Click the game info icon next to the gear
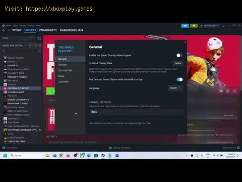The image size is (242, 182). coord(228,91)
